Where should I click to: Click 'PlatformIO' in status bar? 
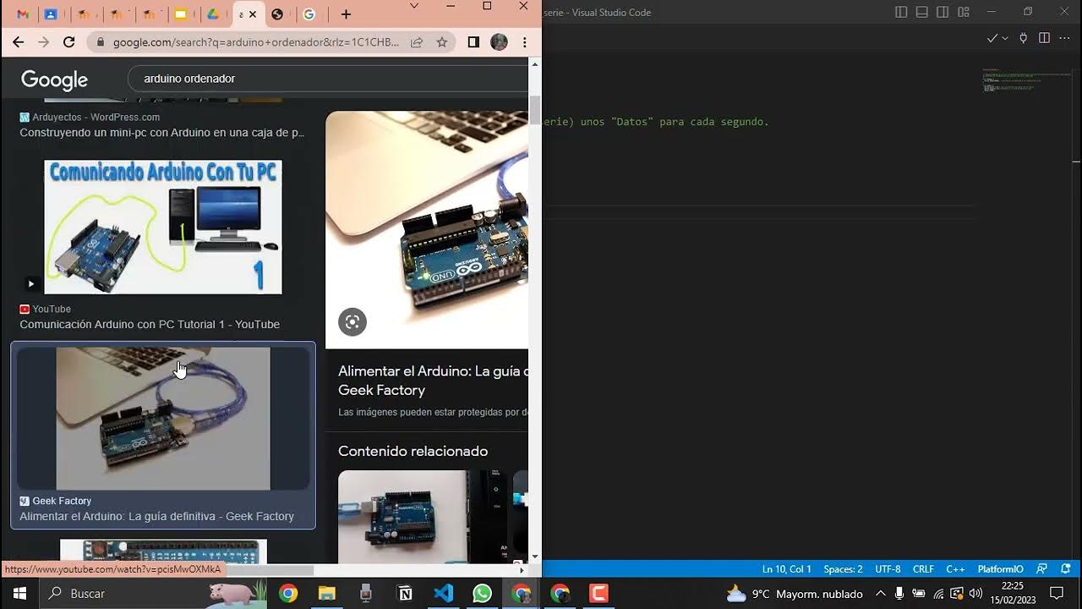[1000, 569]
